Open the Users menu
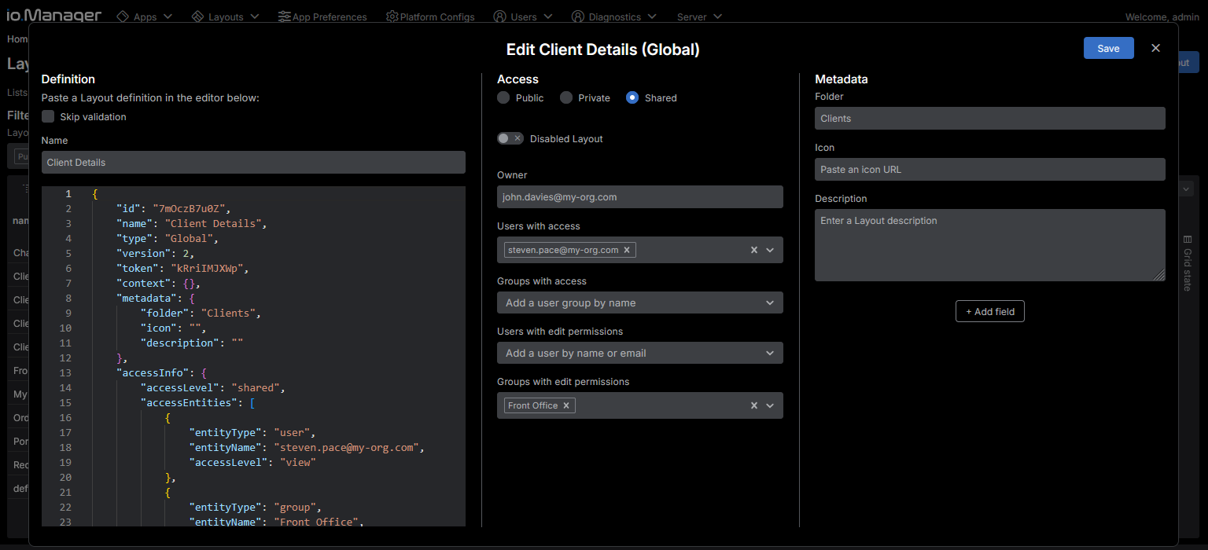Screen dimensions: 1208x550 (523, 16)
